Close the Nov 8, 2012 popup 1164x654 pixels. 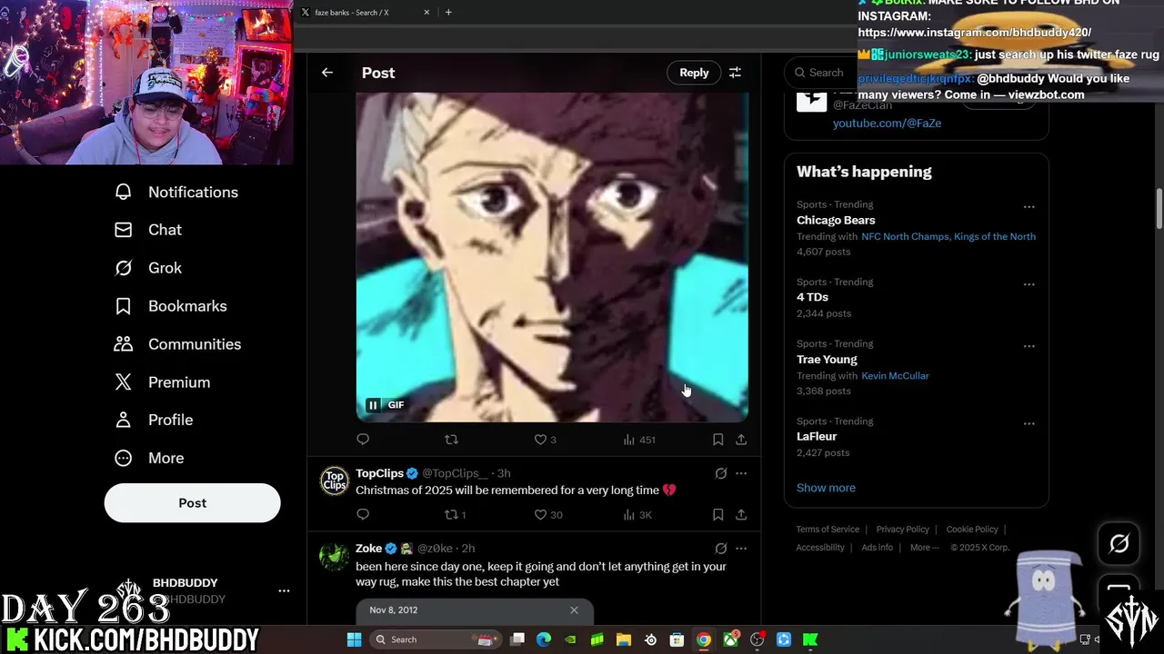click(x=574, y=610)
